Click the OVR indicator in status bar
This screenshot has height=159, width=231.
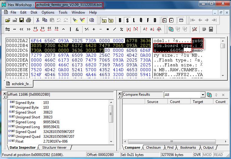click(x=197, y=154)
